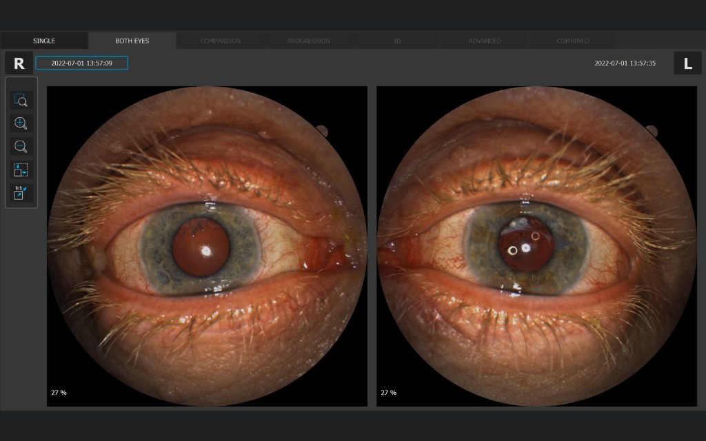706x441 pixels.
Task: Click the L left eye indicator
Action: coord(687,63)
